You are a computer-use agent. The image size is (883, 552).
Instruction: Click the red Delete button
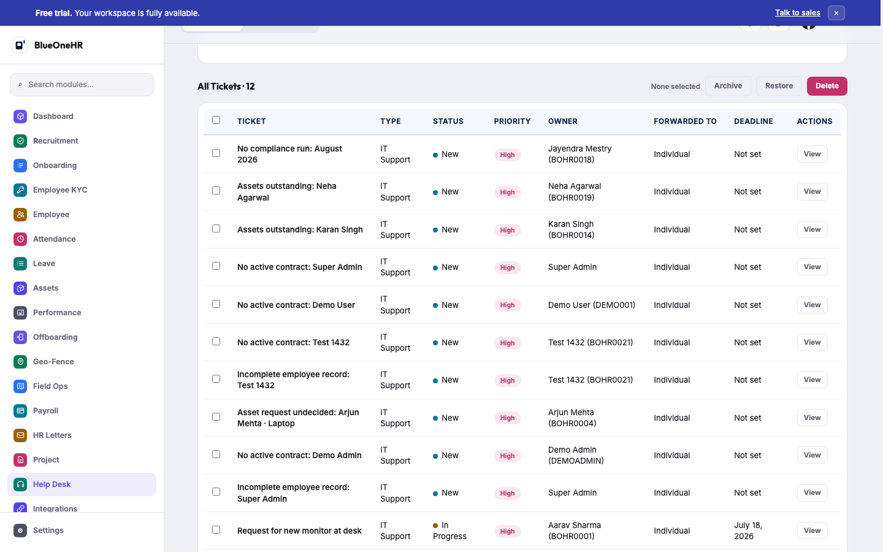coord(827,86)
